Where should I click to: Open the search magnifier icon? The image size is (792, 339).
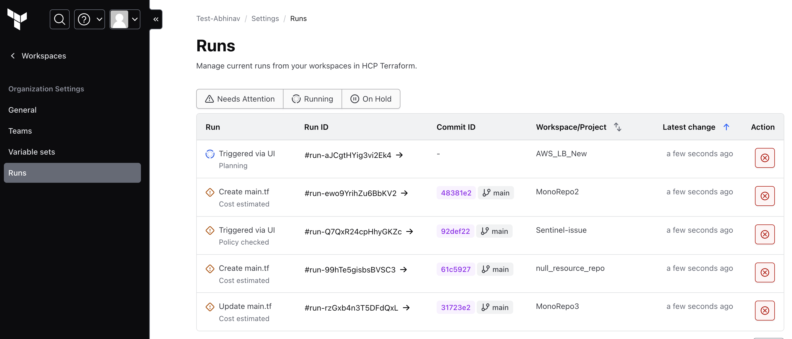tap(59, 19)
